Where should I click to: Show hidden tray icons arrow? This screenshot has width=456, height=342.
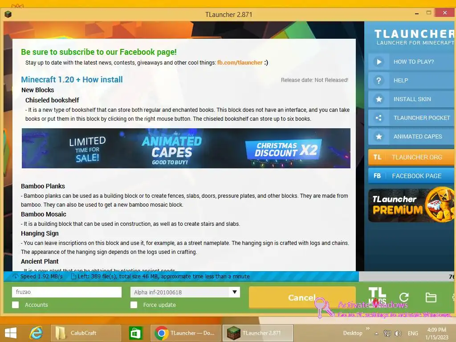[x=376, y=334]
